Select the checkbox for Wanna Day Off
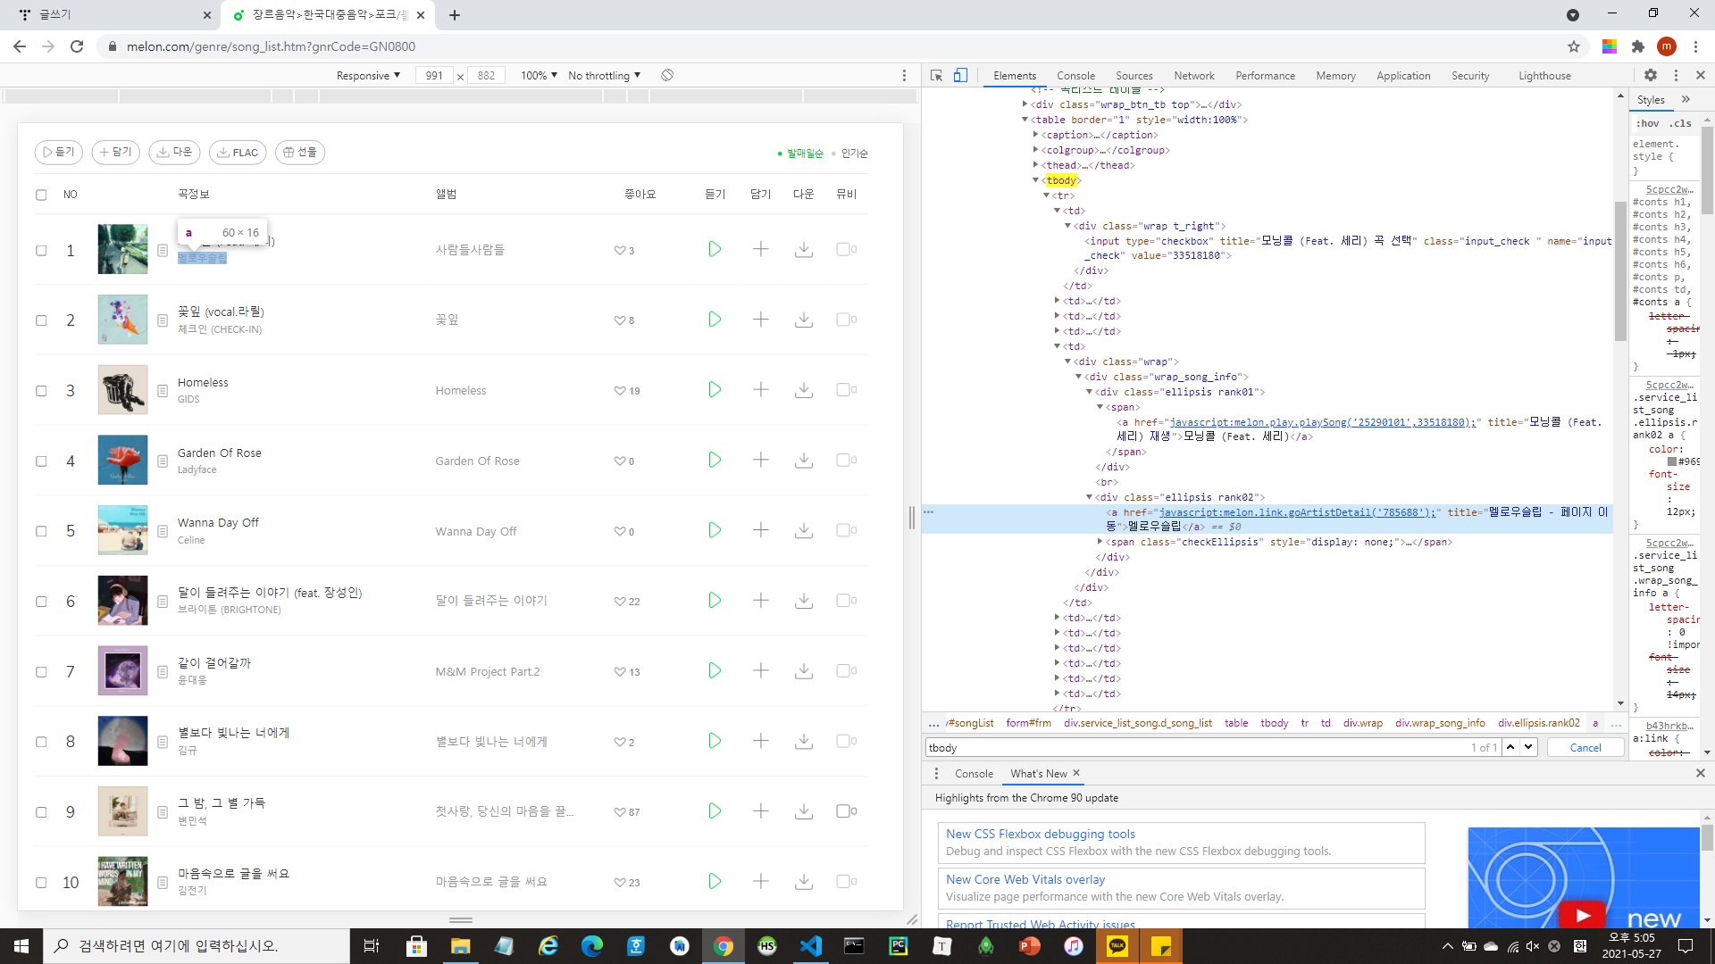 click(41, 531)
